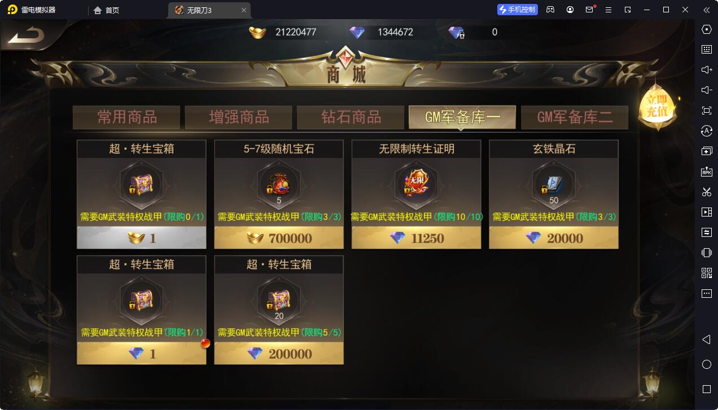This screenshot has height=410, width=718.
Task: Buy 玄铁晶石 for 20000 diamonds
Action: 554,238
